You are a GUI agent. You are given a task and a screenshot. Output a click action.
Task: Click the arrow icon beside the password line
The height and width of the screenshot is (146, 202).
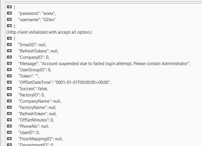click(x=9, y=13)
